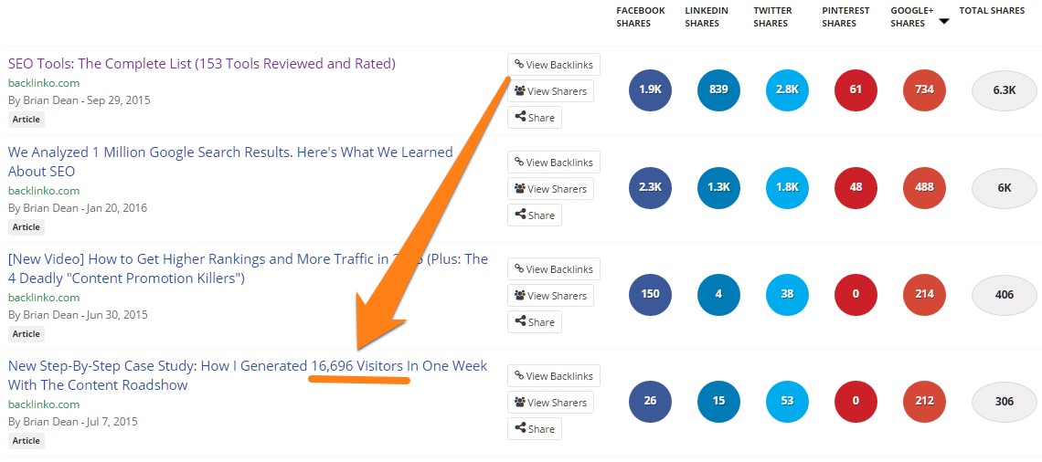Open View Sharers for SEO Tools article
Image resolution: width=1042 pixels, height=462 pixels.
550,91
